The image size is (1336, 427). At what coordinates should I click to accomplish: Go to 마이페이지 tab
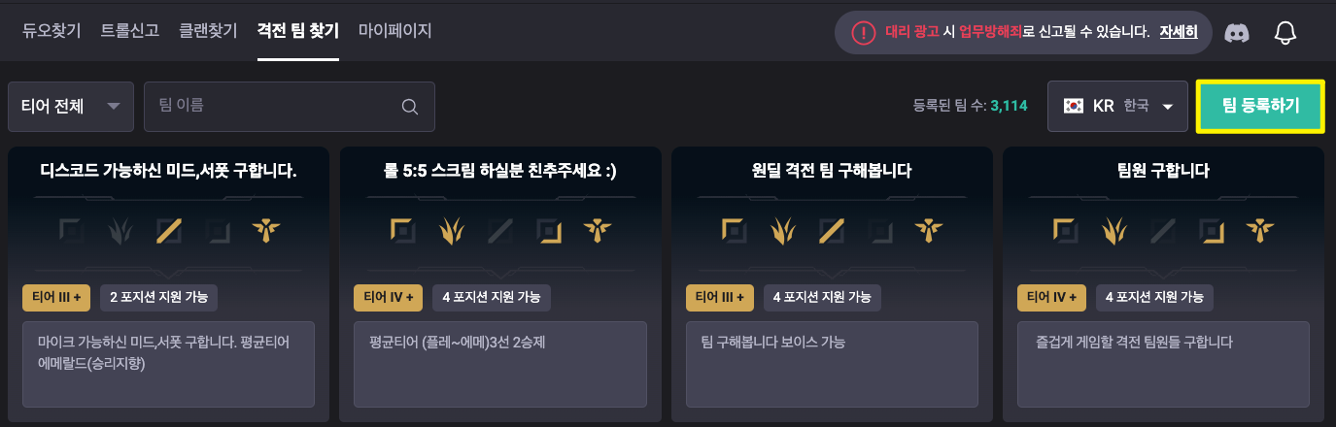tap(394, 31)
